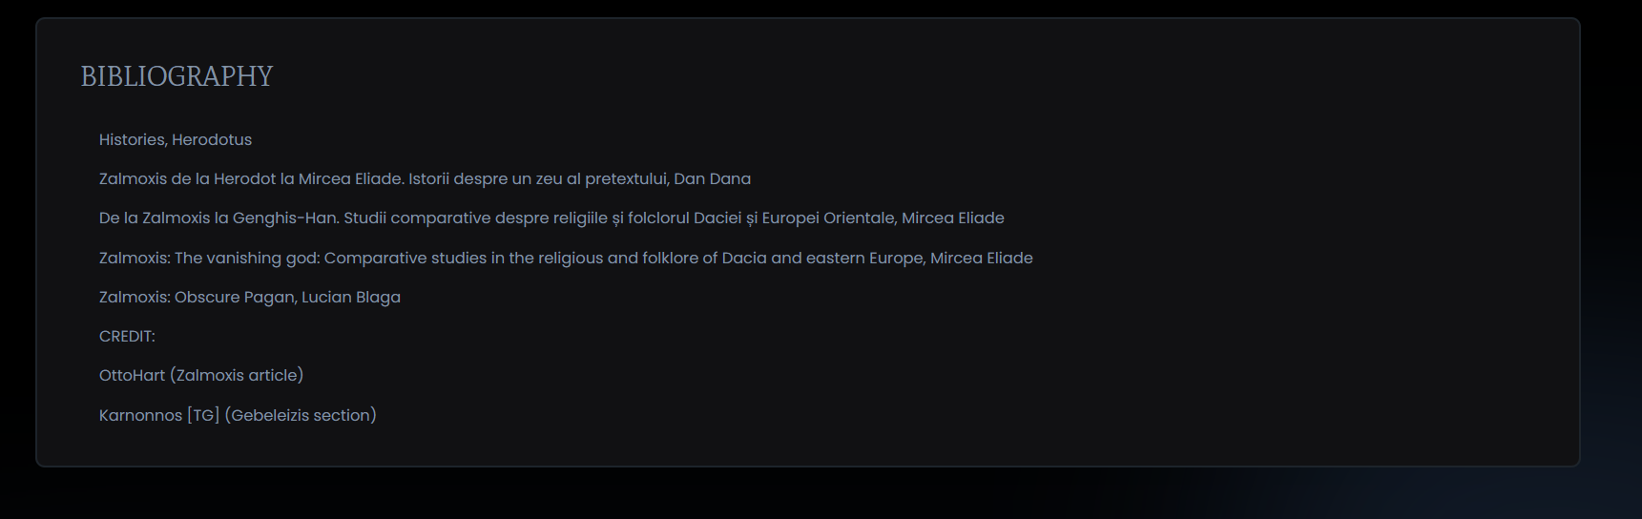This screenshot has height=519, width=1642.
Task: Click the "(Gebeleizis section)" text
Action: pyautogui.click(x=301, y=416)
